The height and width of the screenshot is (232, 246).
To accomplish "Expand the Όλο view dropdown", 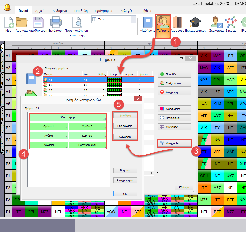I will click(134, 19).
